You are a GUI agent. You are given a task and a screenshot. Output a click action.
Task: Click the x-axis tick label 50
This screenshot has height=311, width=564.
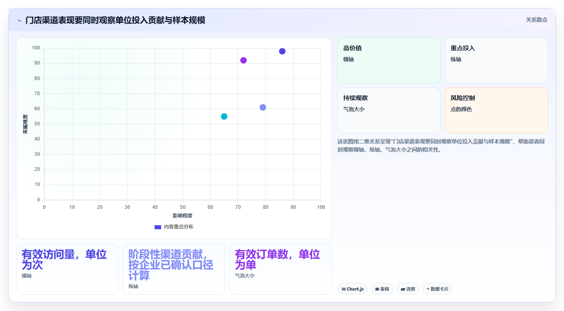pyautogui.click(x=183, y=207)
